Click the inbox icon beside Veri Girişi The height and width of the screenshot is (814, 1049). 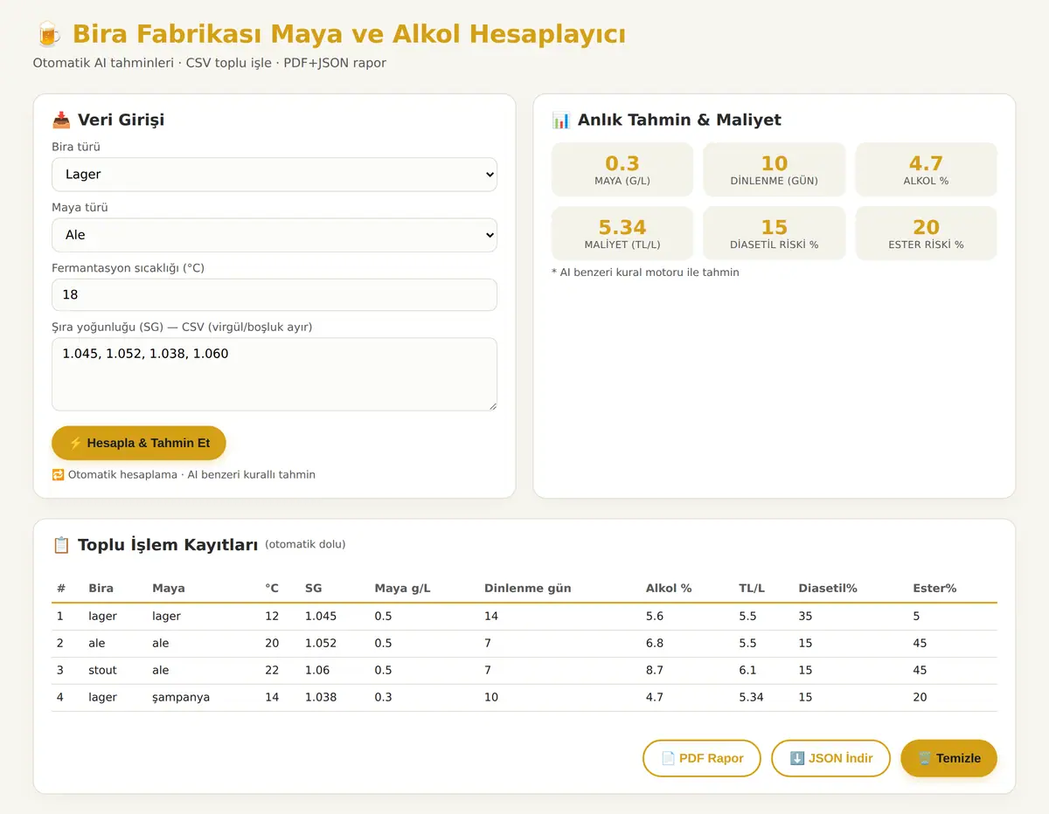point(61,120)
